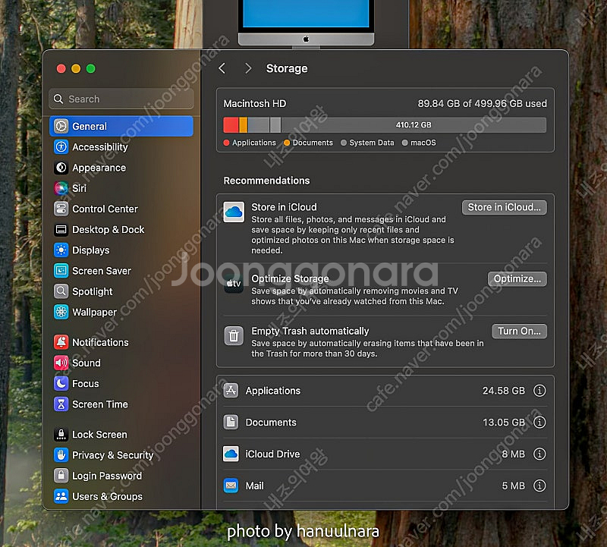Viewport: 607px width, 547px height.
Task: Click the "Macintosh HD" label
Action: (x=255, y=104)
